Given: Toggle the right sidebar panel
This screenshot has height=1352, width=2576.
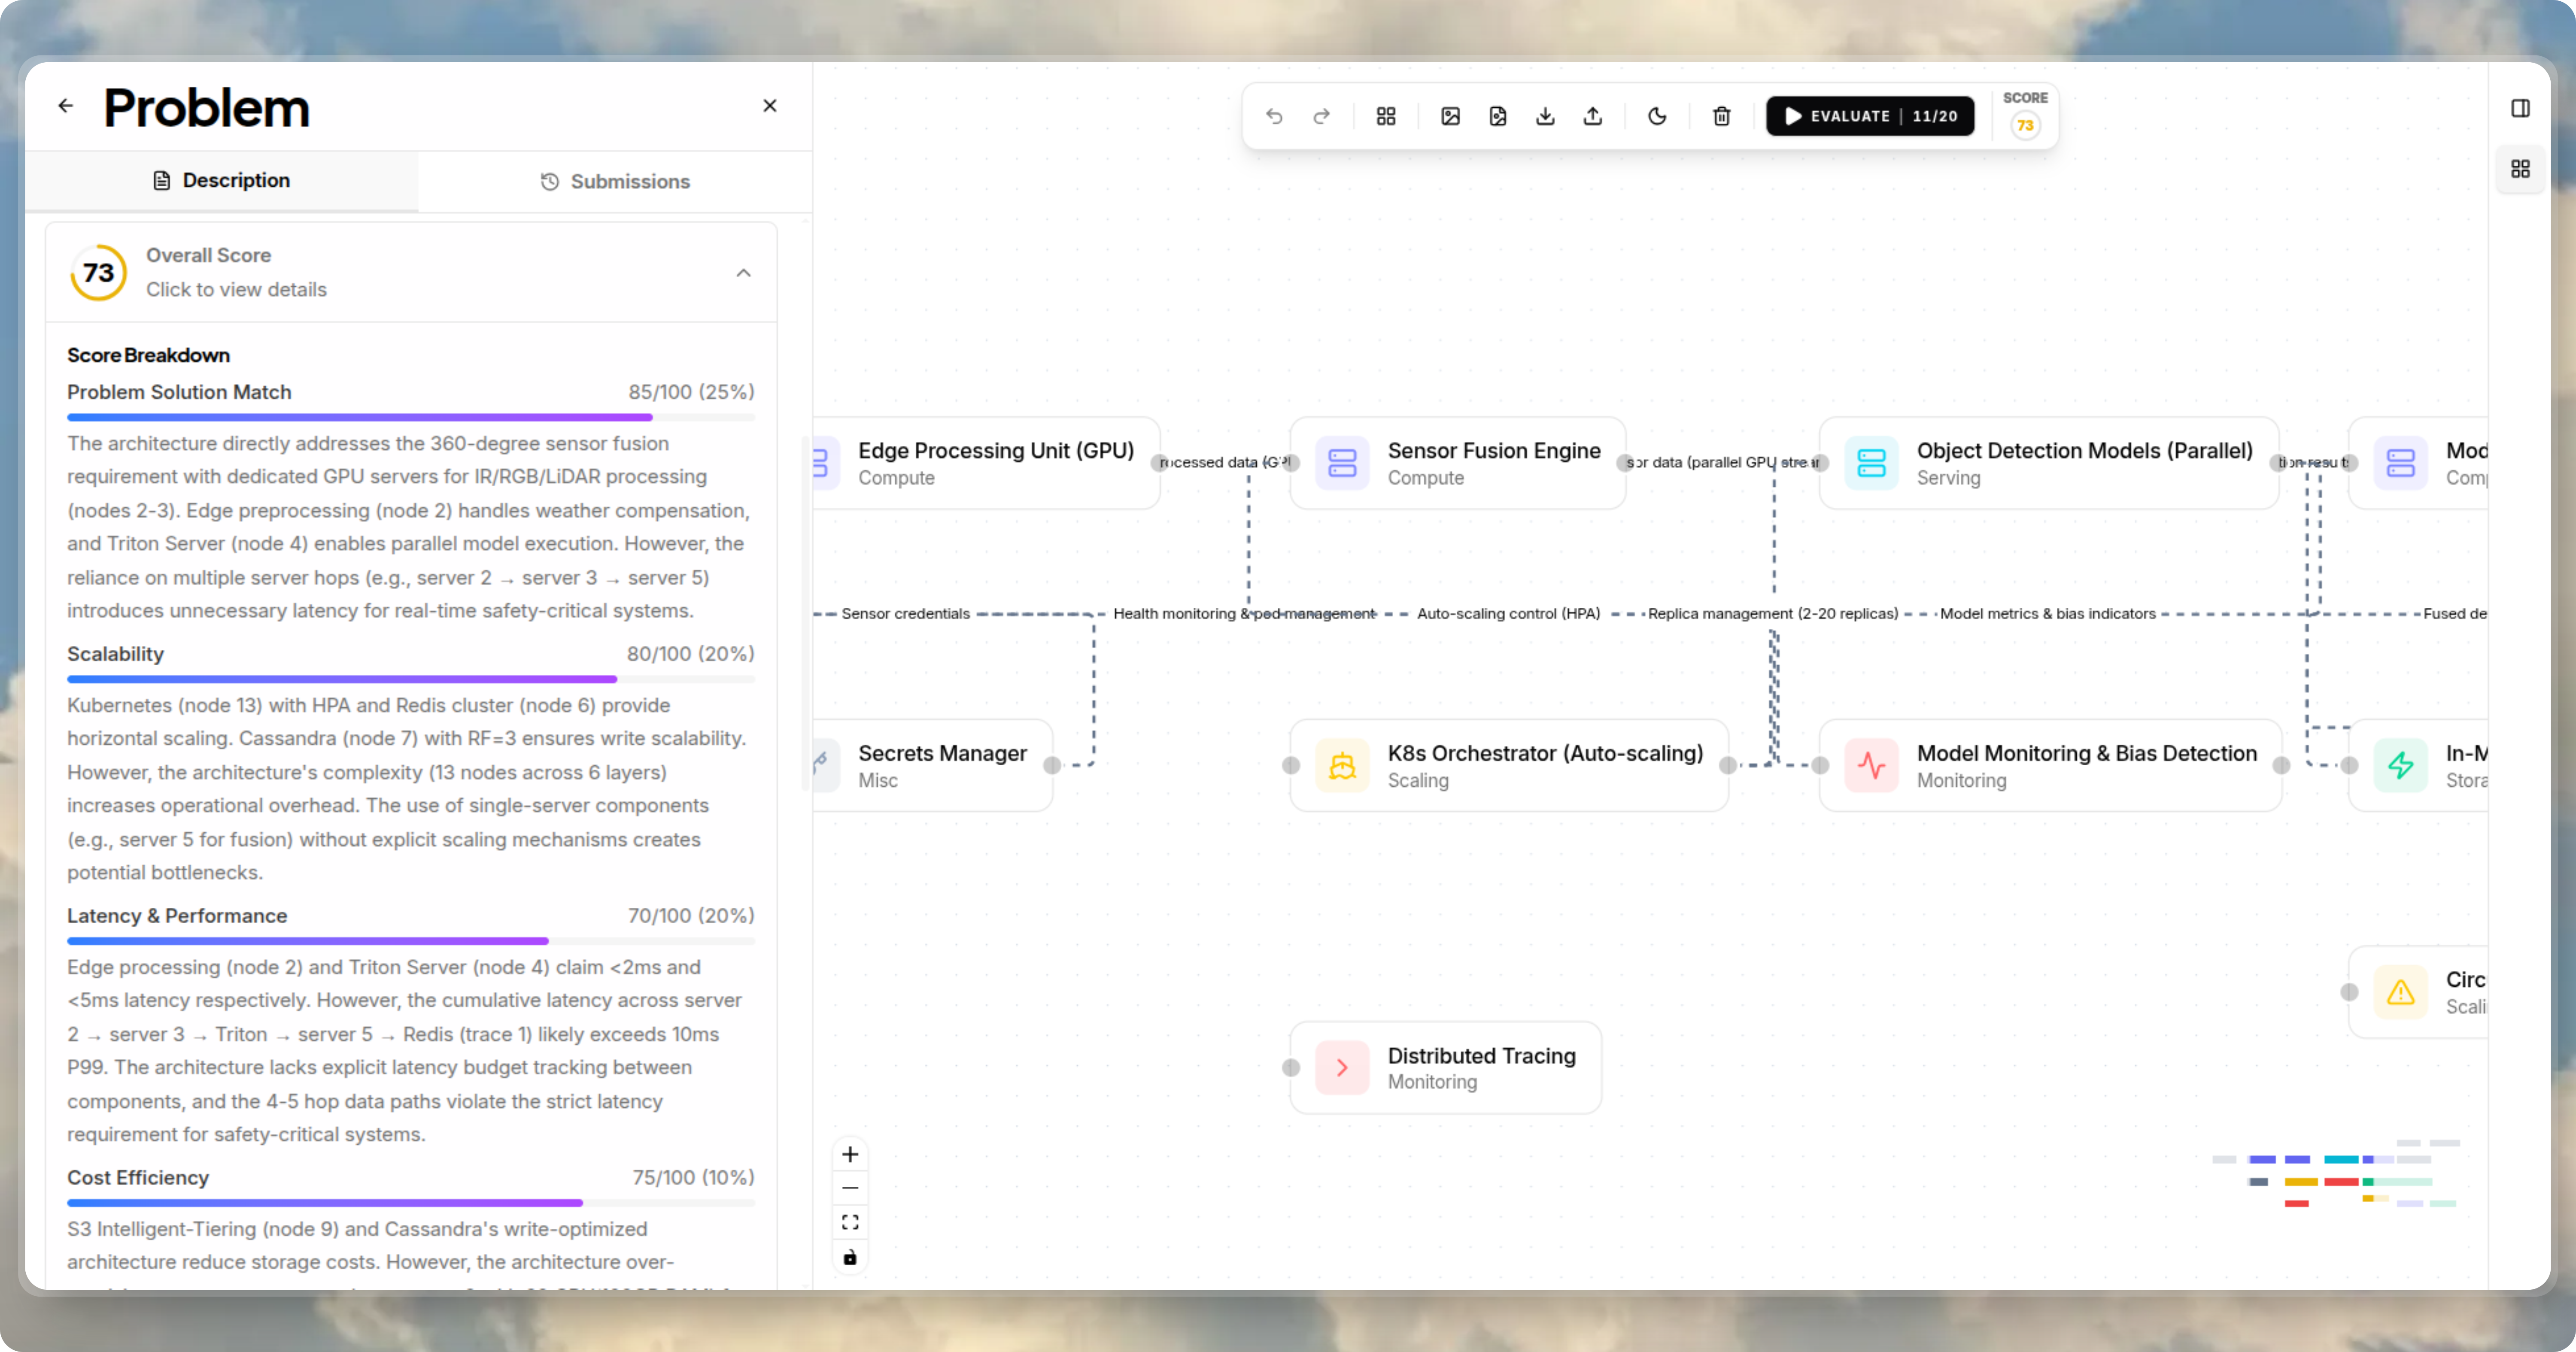Looking at the screenshot, I should (x=2521, y=108).
